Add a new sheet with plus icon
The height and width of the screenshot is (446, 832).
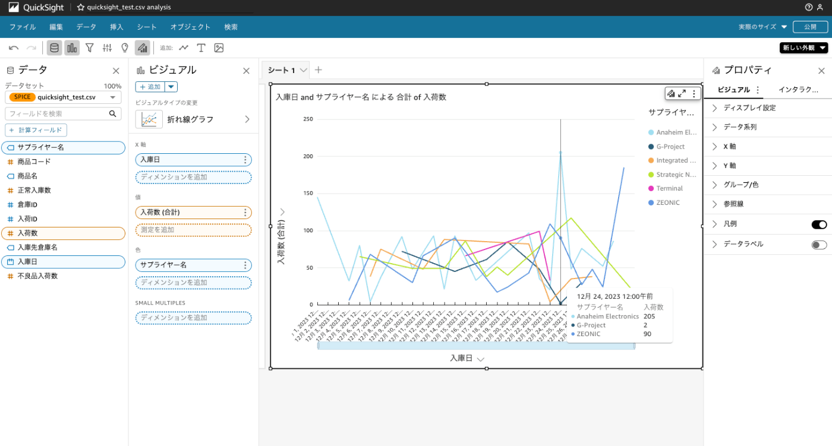318,70
